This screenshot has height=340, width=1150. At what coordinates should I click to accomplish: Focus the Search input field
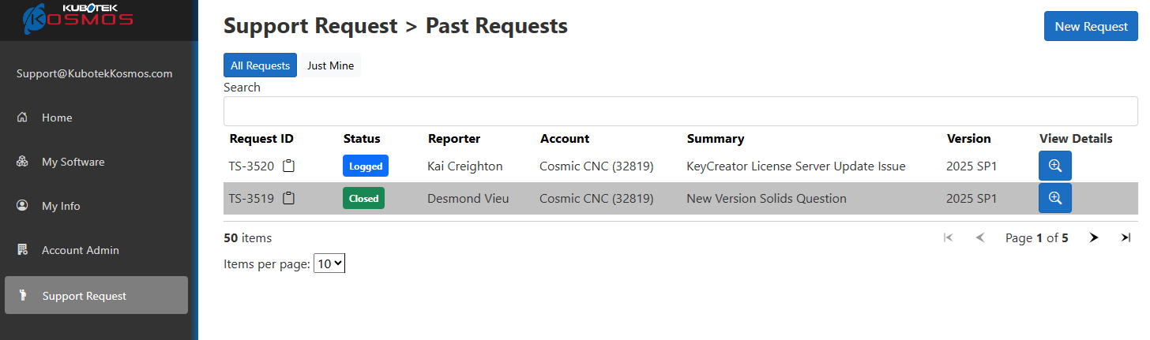(x=680, y=111)
